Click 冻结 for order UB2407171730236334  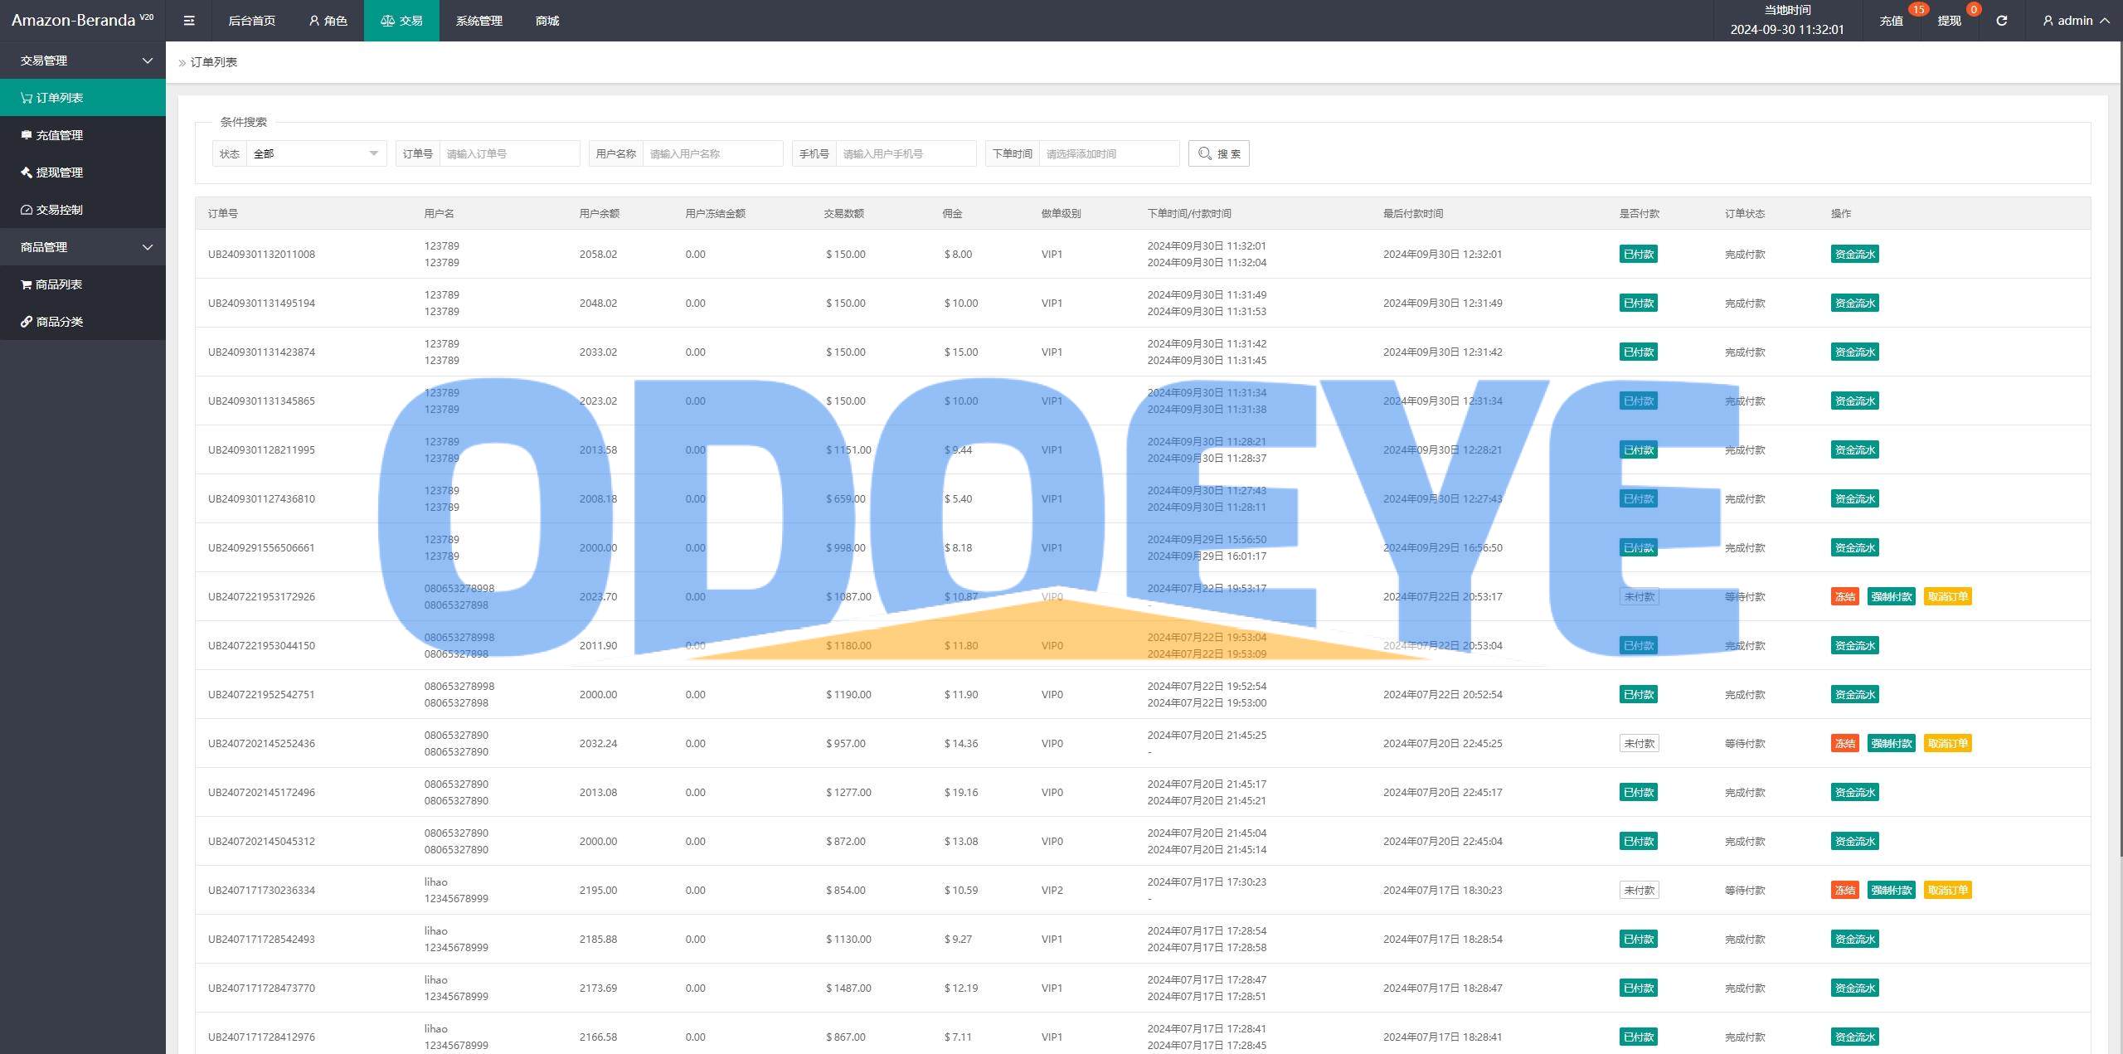pos(1844,891)
